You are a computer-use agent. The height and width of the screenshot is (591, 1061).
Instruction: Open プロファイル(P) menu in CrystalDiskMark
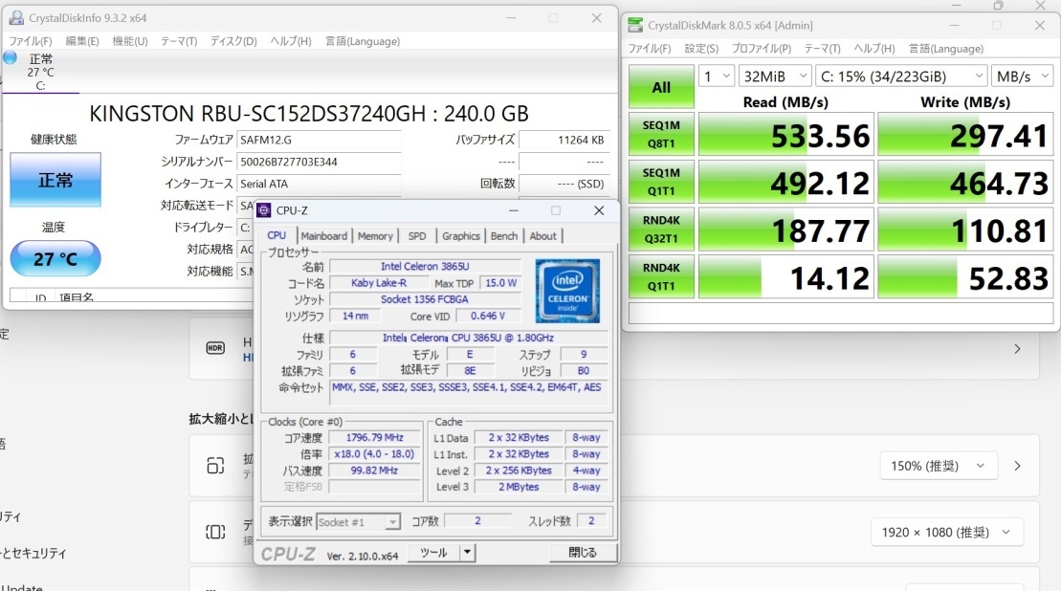tap(762, 49)
